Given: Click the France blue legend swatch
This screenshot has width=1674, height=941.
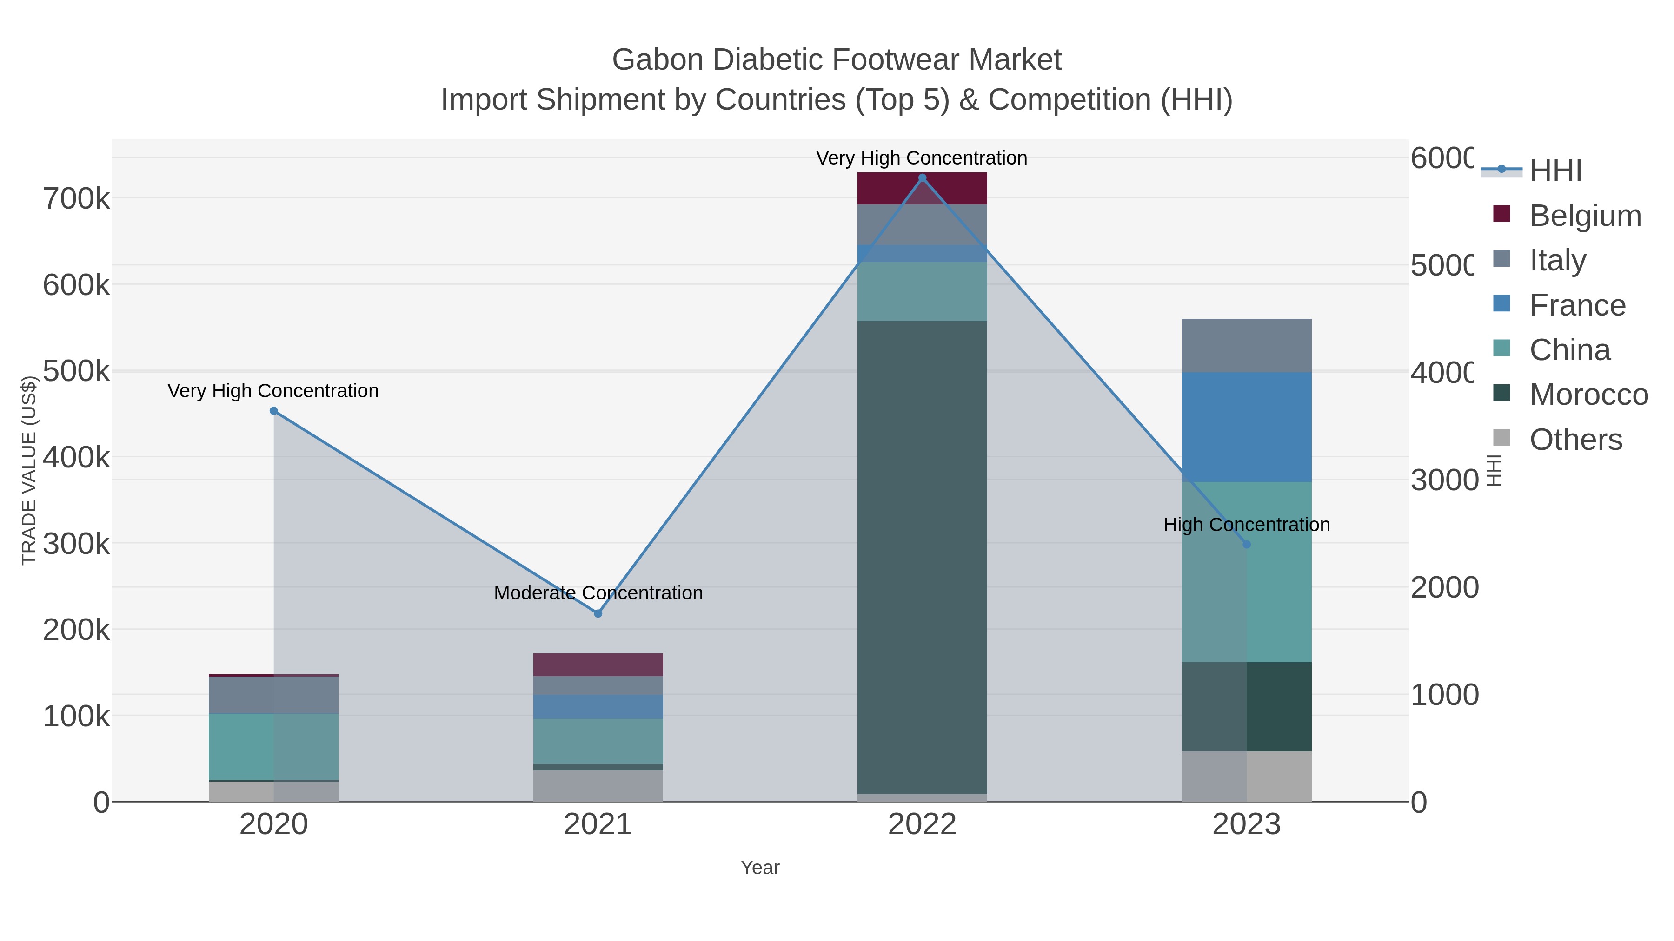Looking at the screenshot, I should tap(1502, 303).
